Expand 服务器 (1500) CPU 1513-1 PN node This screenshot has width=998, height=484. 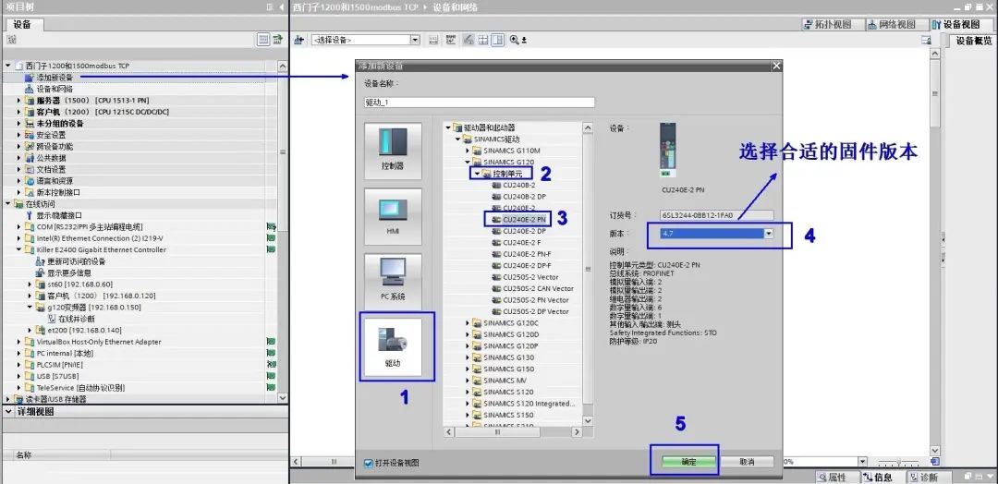tap(18, 101)
